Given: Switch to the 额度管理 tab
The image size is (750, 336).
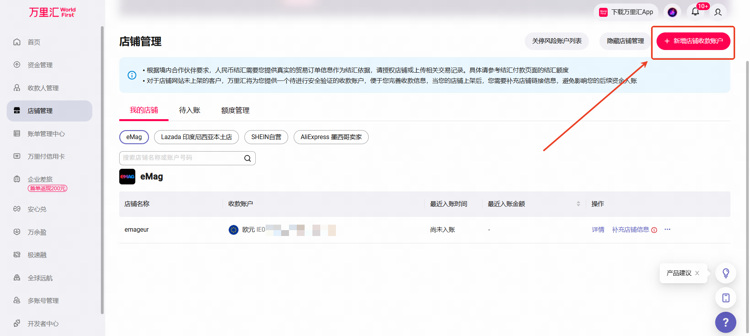Looking at the screenshot, I should click(235, 110).
